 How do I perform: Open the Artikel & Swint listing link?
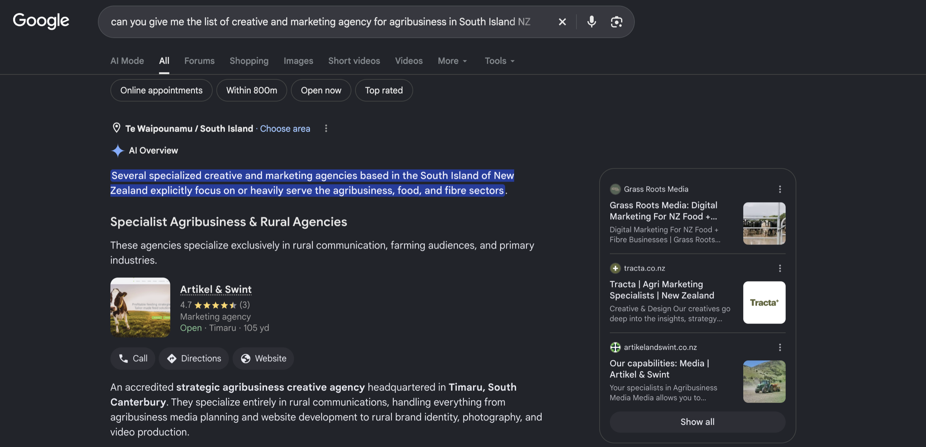coord(216,289)
